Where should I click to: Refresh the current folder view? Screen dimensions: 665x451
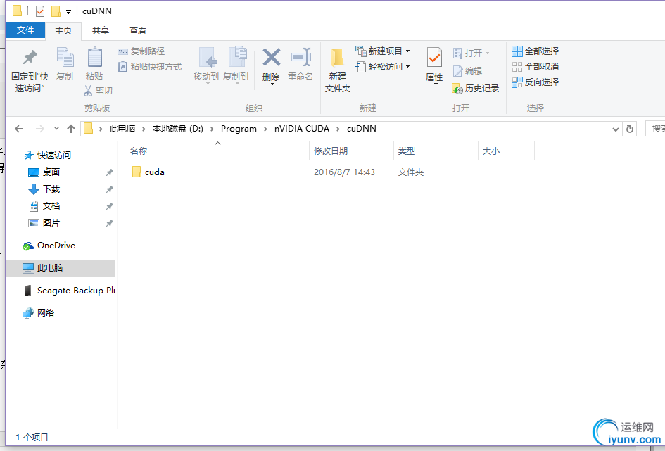tap(630, 129)
